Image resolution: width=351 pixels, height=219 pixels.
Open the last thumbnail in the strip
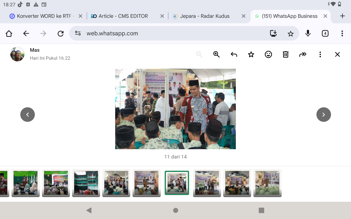pyautogui.click(x=267, y=183)
